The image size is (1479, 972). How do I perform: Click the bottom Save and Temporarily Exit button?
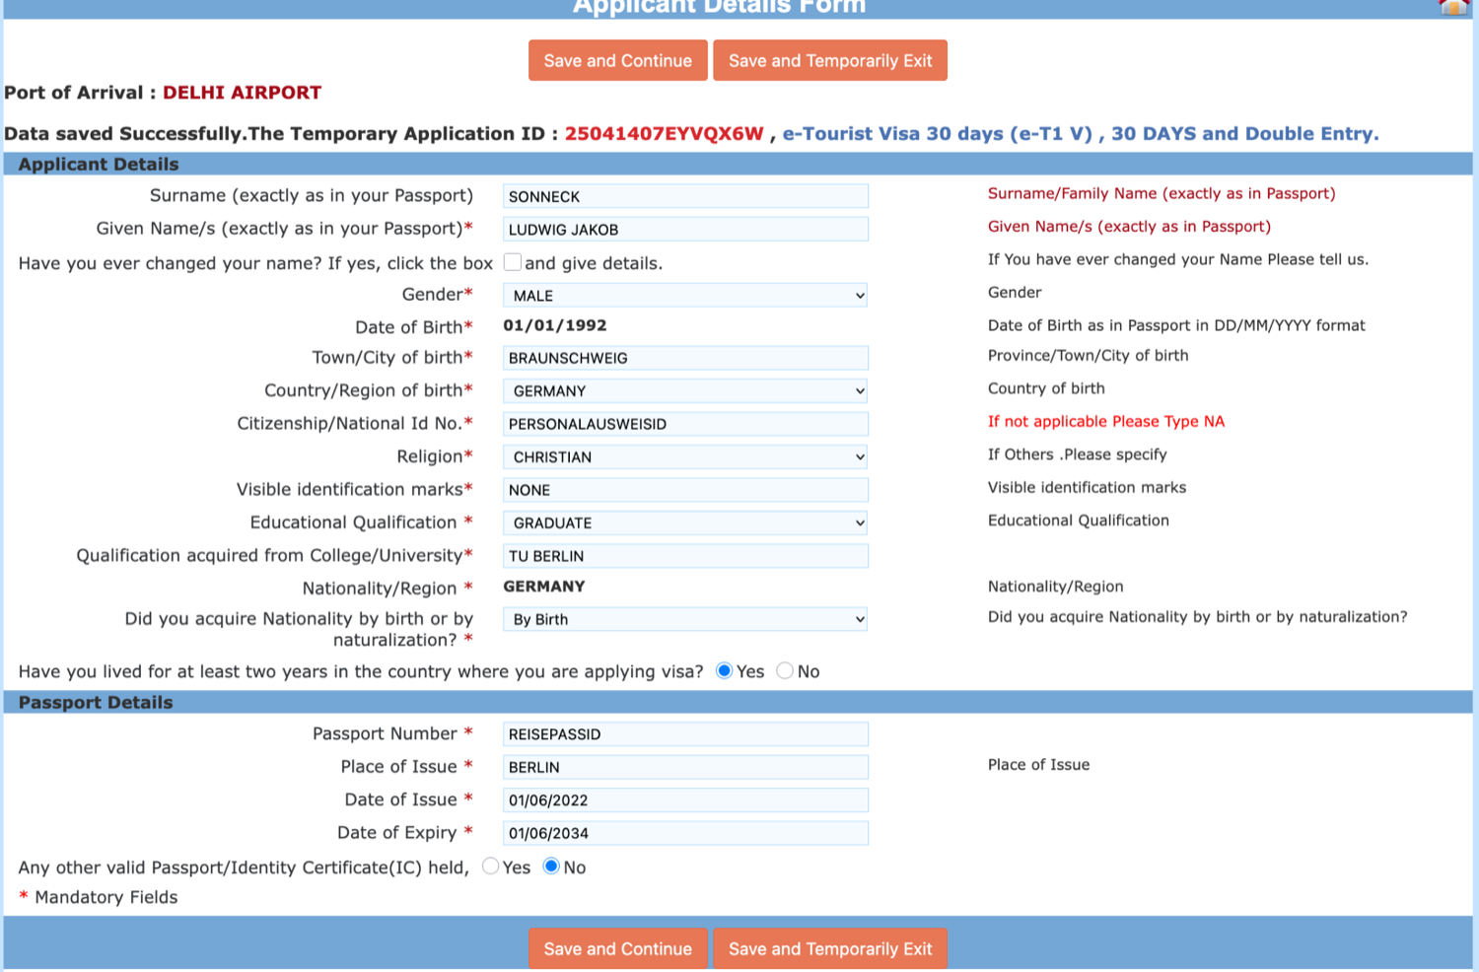pos(830,948)
